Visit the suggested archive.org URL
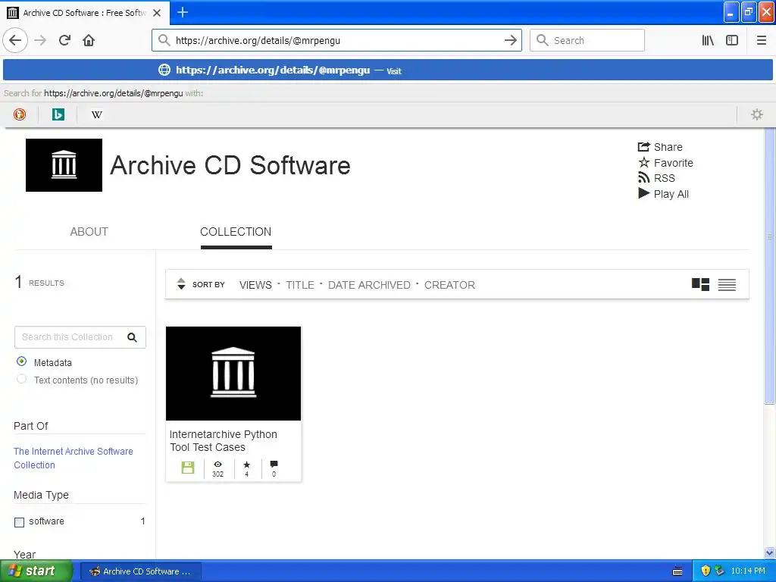Image resolution: width=776 pixels, height=582 pixels. click(388, 70)
